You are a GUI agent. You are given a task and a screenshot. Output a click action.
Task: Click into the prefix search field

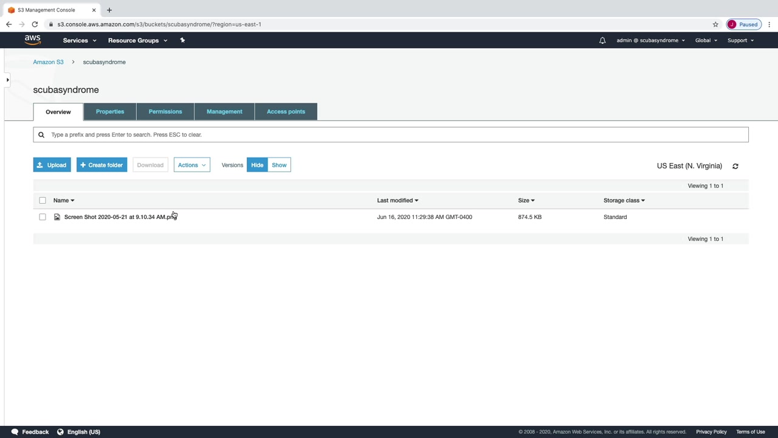(x=391, y=134)
